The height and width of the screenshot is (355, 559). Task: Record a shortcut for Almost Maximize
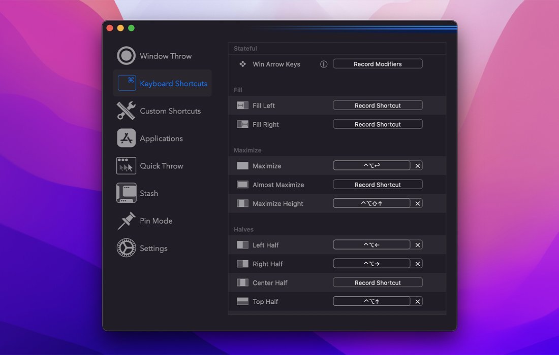[378, 184]
